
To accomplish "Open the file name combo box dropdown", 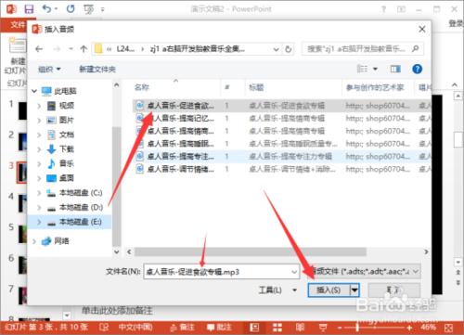I will click(294, 272).
